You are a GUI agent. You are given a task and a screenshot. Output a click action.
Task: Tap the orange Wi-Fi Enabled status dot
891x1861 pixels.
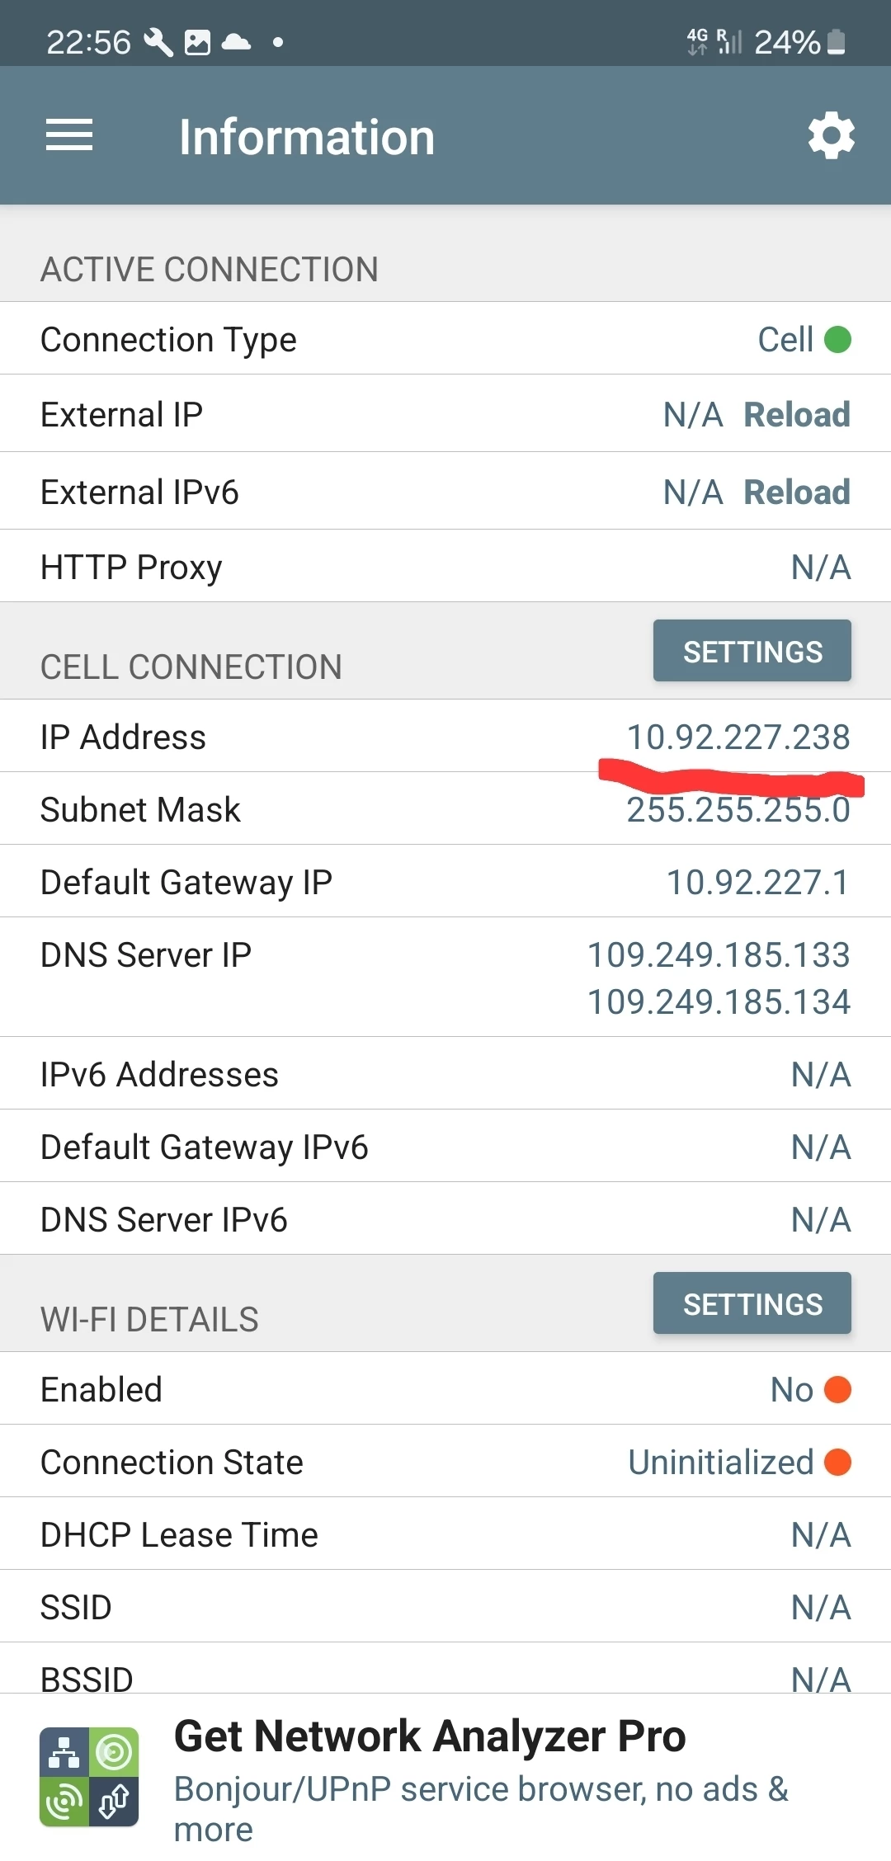(x=837, y=1390)
